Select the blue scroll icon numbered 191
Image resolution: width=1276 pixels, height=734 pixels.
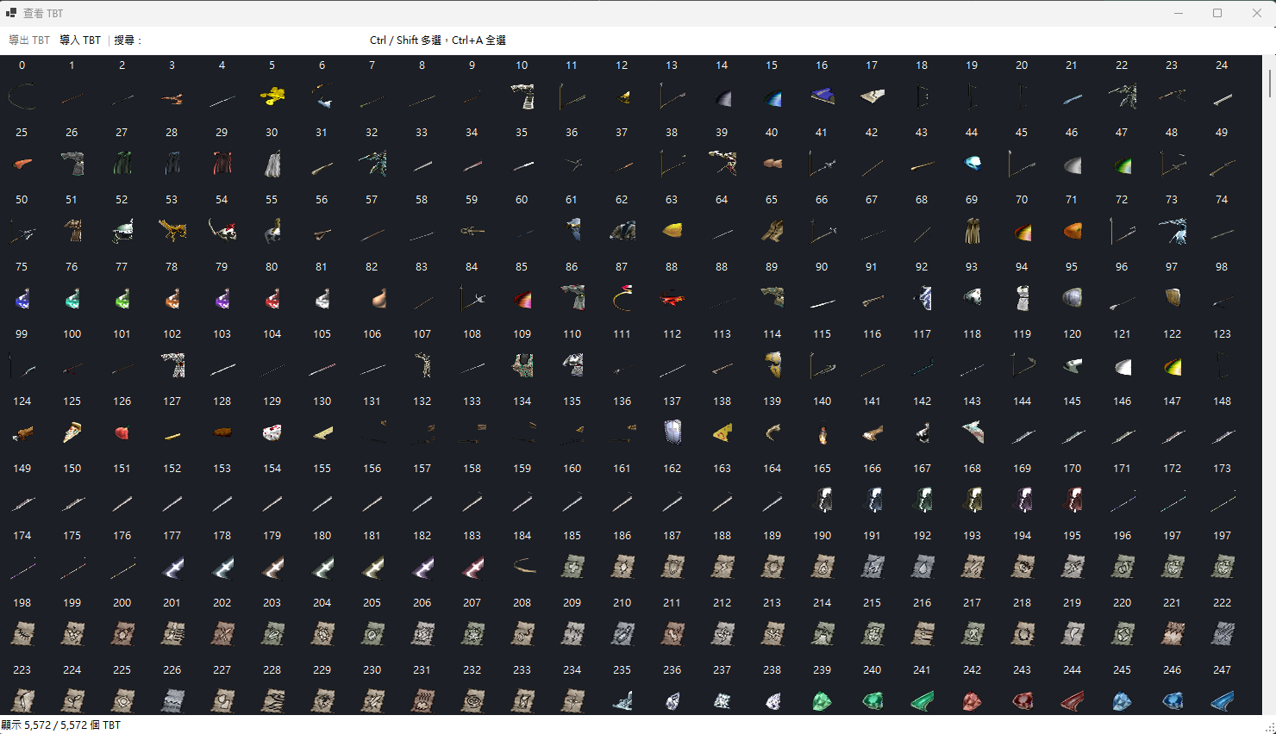coord(873,567)
